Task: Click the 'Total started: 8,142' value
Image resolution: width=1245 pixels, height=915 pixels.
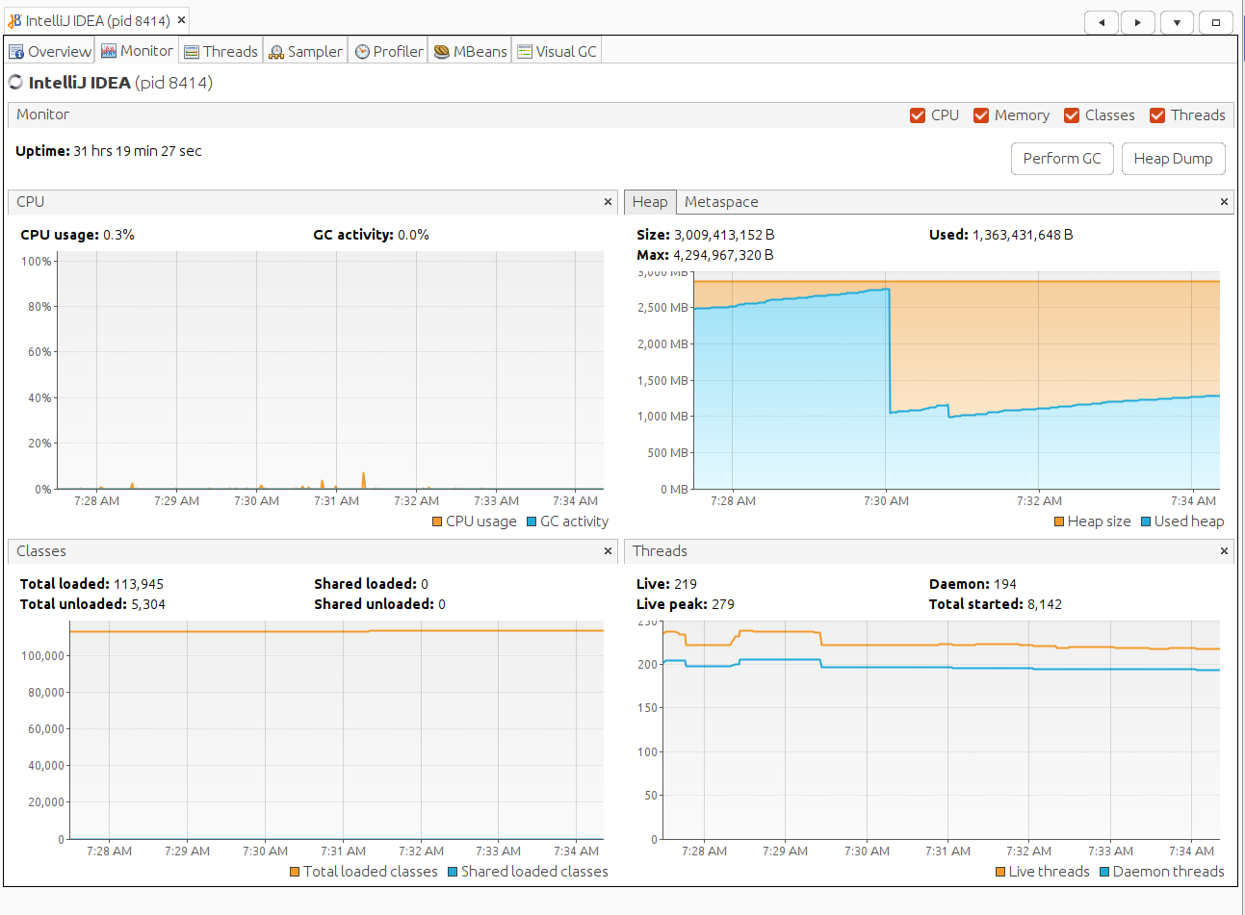Action: click(996, 604)
